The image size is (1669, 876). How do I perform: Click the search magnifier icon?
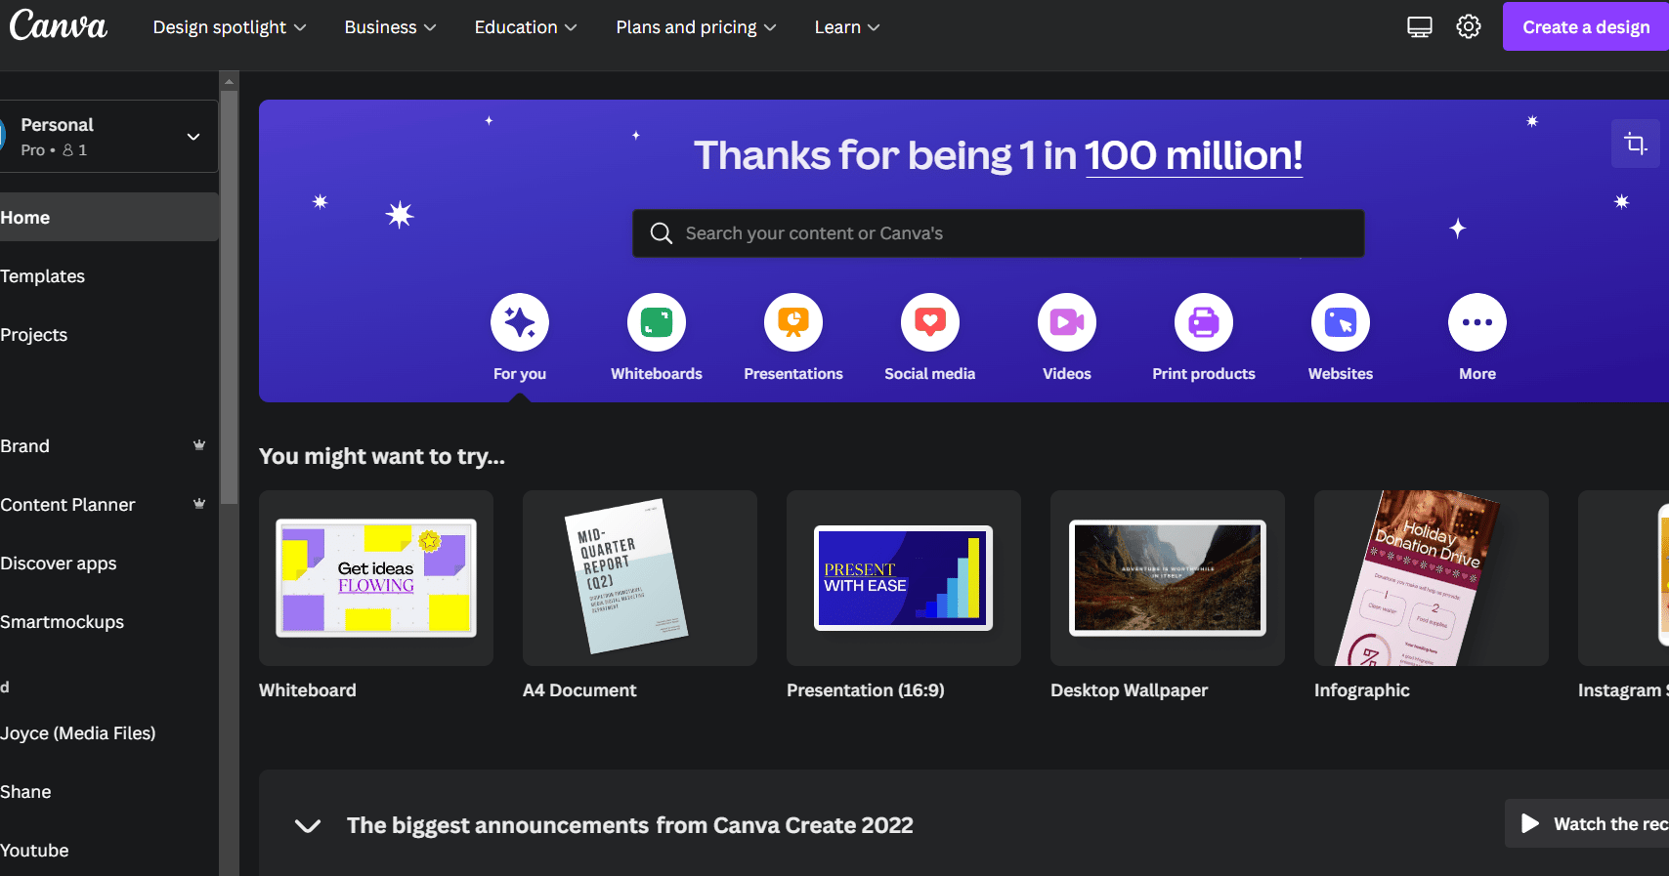[x=662, y=233]
